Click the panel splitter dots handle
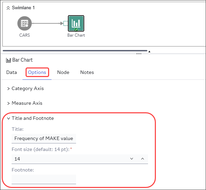Viewport: 206px width, 190px height. point(139,54)
